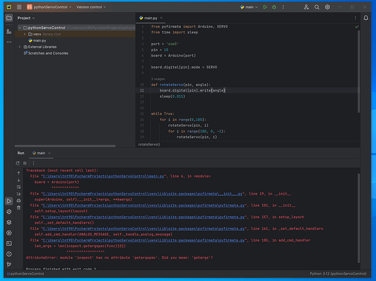Close the main.py editor tab
This screenshot has height=281, width=376.
pyautogui.click(x=161, y=18)
